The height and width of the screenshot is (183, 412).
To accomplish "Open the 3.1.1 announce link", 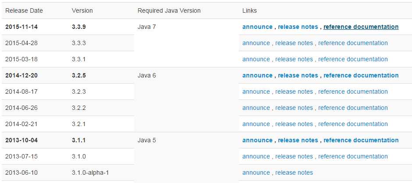I will [257, 140].
